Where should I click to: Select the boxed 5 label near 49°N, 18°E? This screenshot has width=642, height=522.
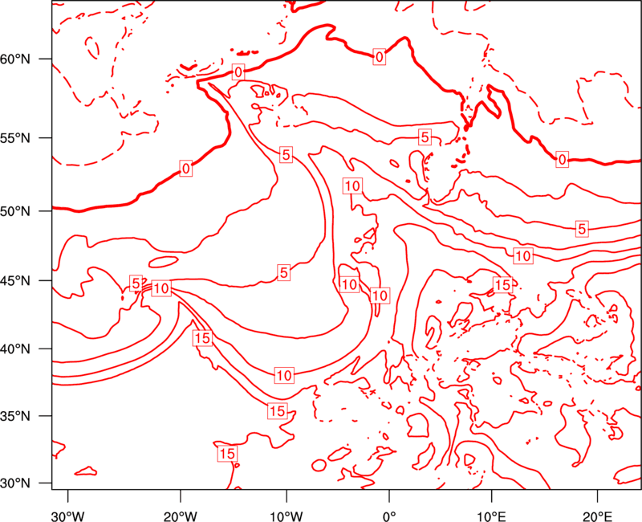(582, 229)
